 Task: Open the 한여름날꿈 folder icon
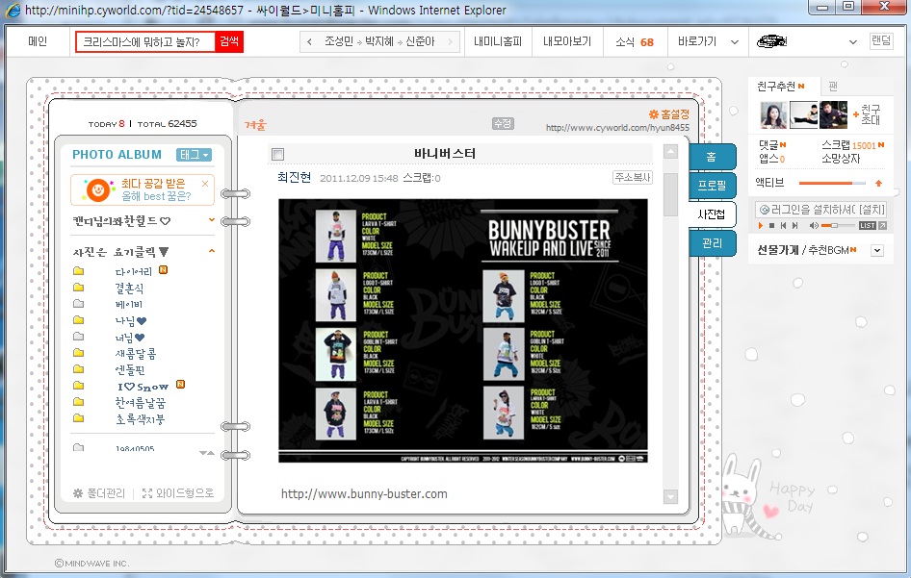click(x=78, y=401)
